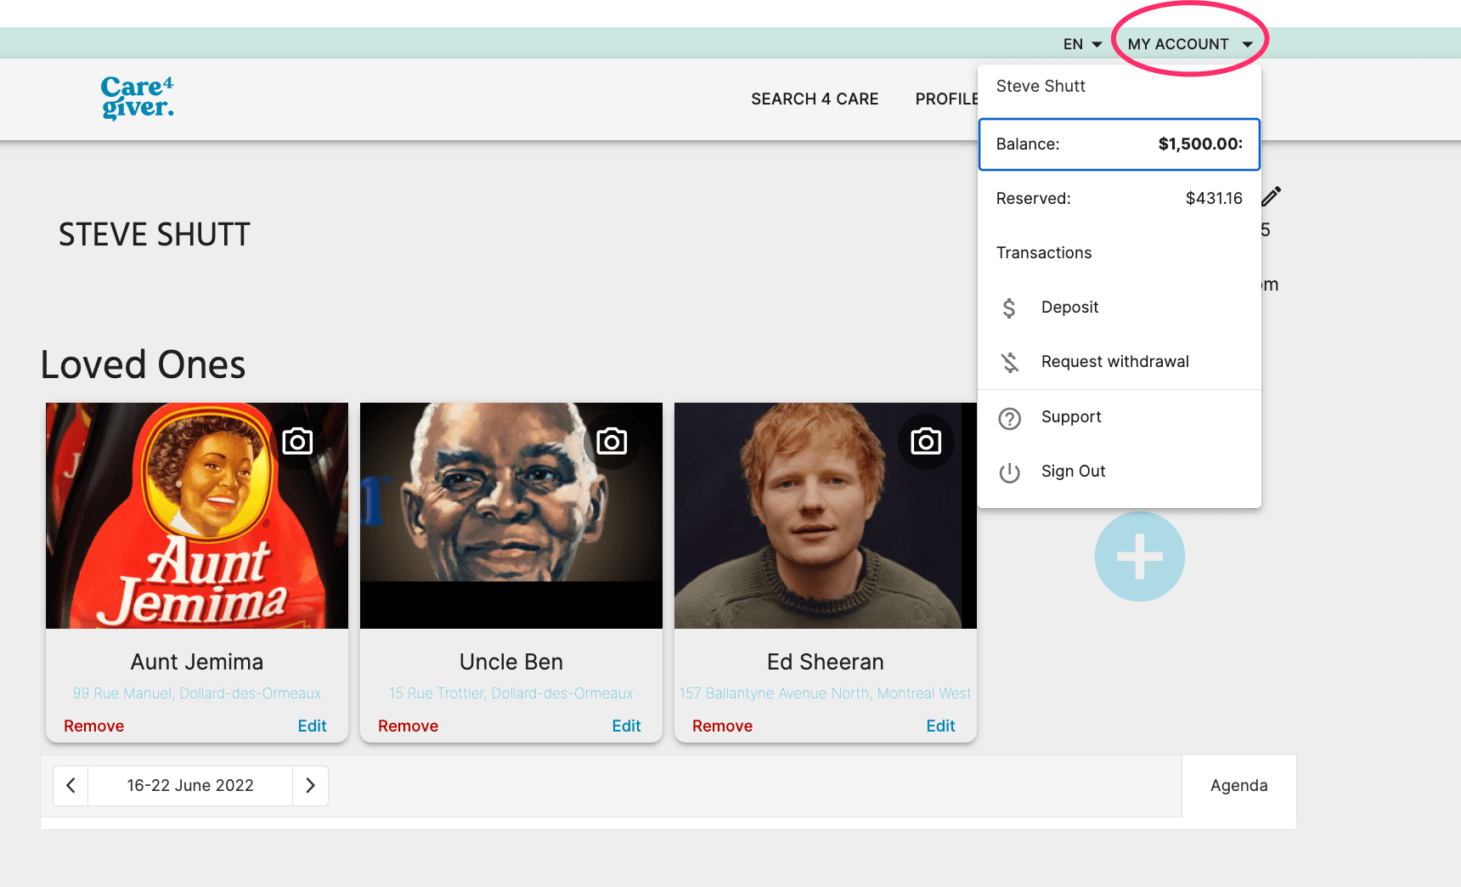
Task: Click the Balance $1,500.00 row
Action: 1120,144
